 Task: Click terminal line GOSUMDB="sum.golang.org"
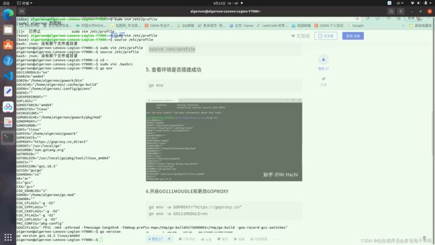[41, 150]
